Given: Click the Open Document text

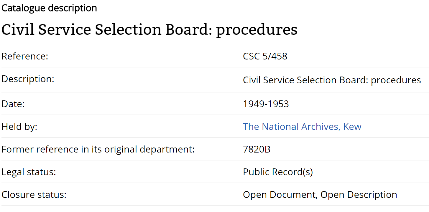Looking at the screenshot, I should tap(279, 195).
